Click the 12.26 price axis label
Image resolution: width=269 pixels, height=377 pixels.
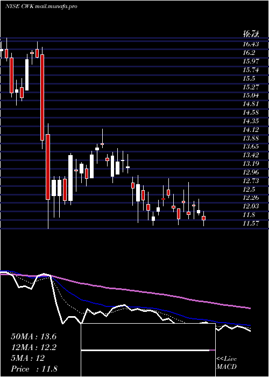click(251, 198)
